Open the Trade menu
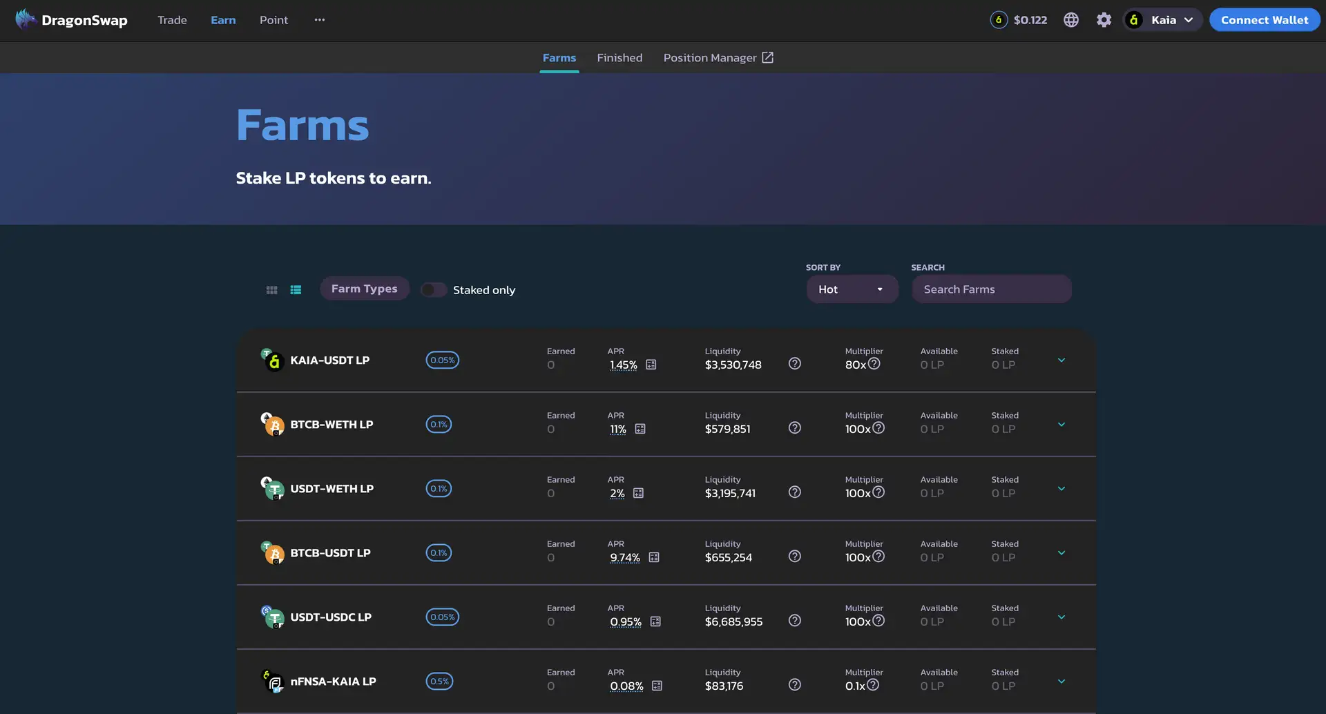Image resolution: width=1326 pixels, height=714 pixels. [172, 20]
